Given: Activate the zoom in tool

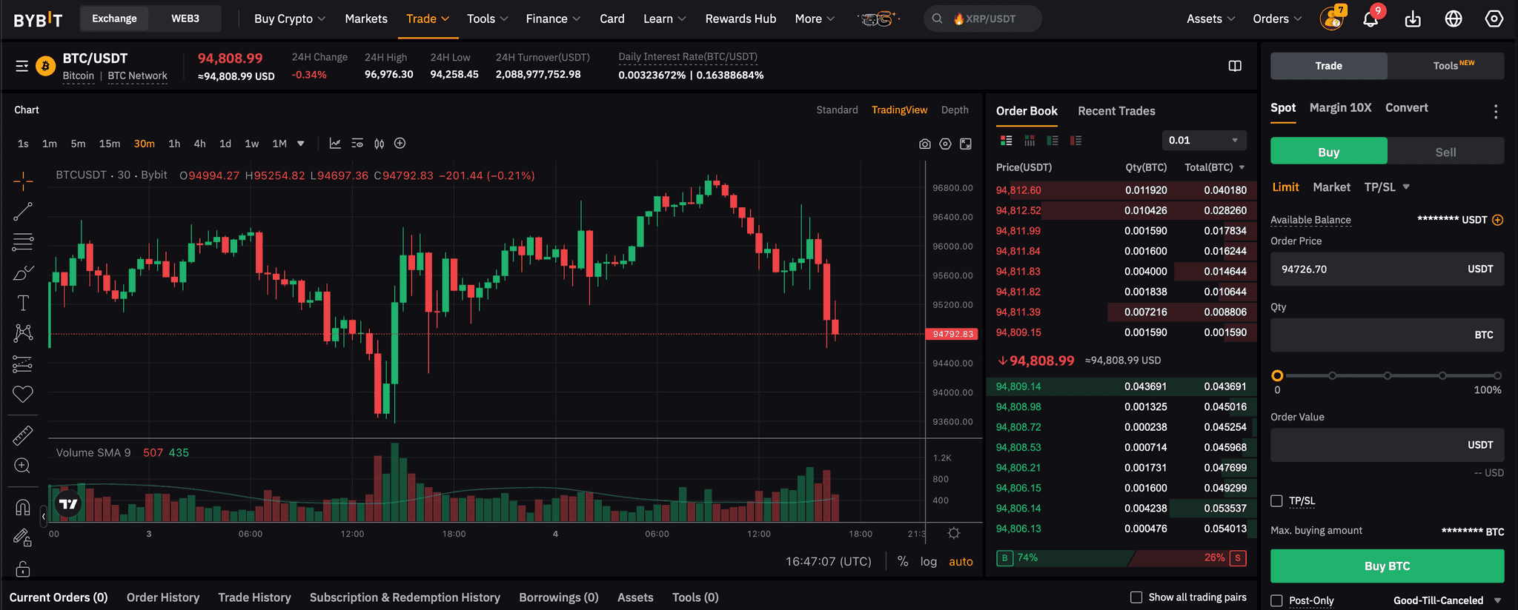Looking at the screenshot, I should point(23,466).
